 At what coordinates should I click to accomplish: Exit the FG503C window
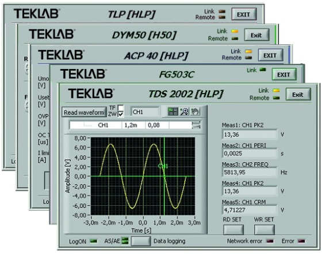(x=284, y=75)
